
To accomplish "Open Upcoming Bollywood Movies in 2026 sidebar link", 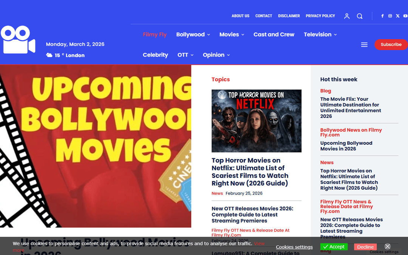I will (x=346, y=146).
